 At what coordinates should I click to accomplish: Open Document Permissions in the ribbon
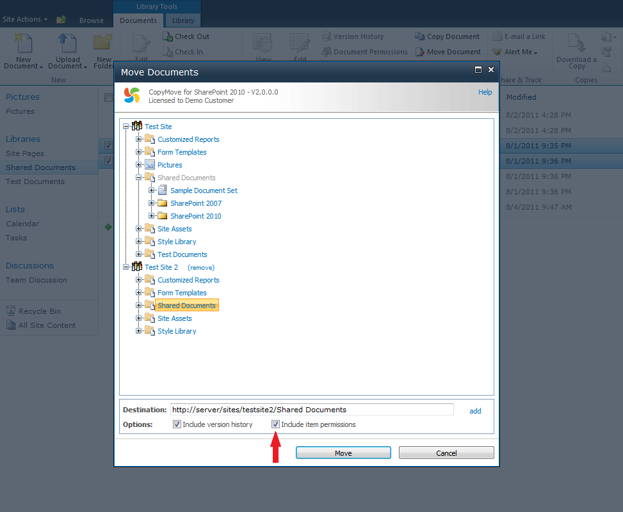click(364, 52)
